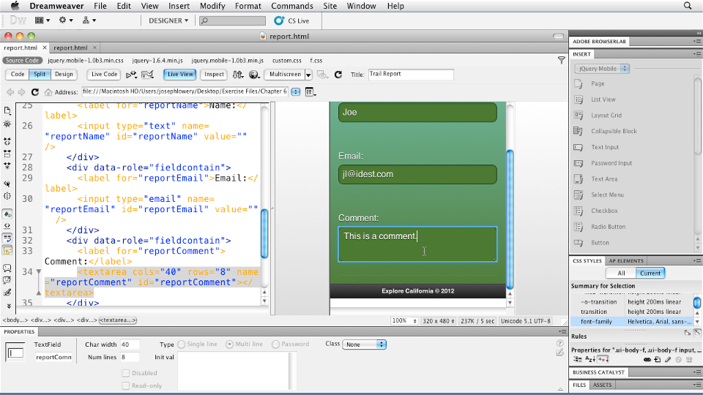This screenshot has height=395, width=703.
Task: Select the Multi line radio button
Action: [229, 345]
